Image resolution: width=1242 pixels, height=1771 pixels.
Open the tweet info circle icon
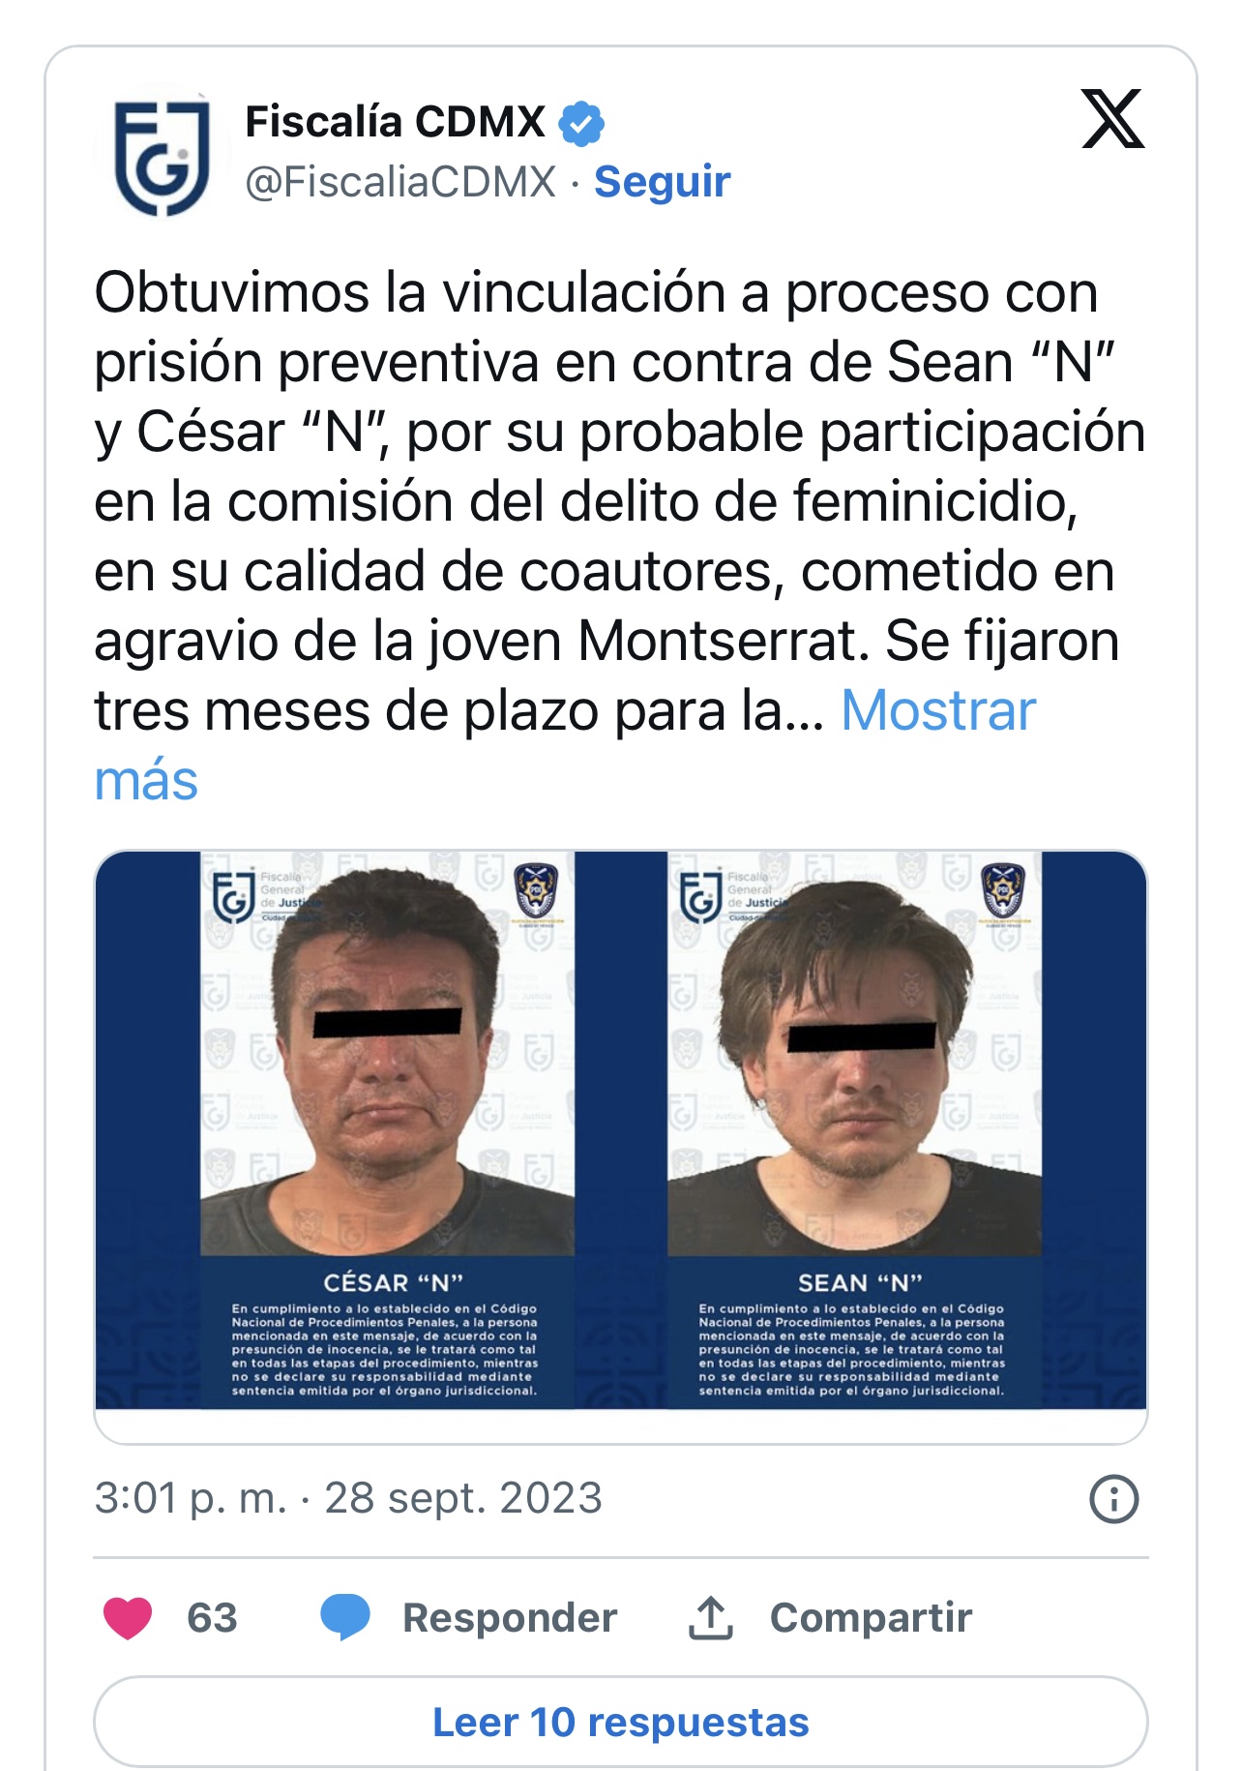coord(1114,1499)
